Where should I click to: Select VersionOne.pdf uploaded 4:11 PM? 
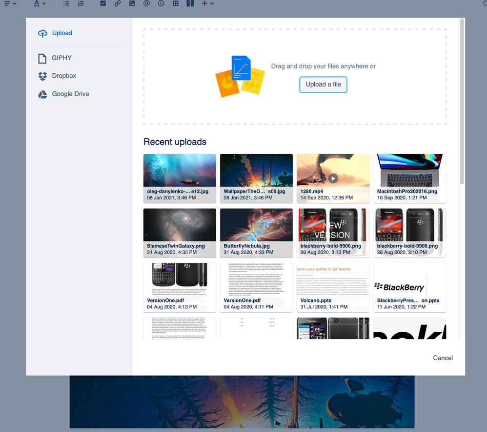(x=256, y=287)
